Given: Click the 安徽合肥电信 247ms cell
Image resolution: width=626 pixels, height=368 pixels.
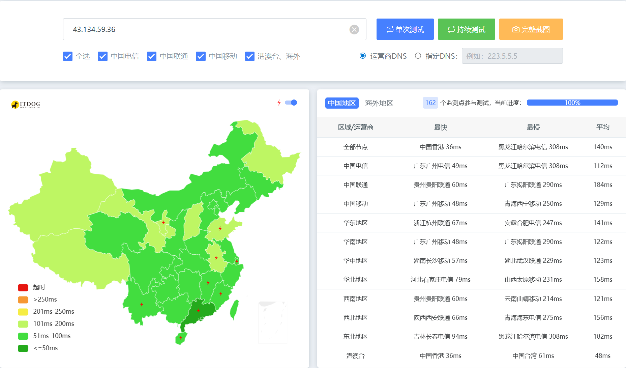Looking at the screenshot, I should 533,223.
